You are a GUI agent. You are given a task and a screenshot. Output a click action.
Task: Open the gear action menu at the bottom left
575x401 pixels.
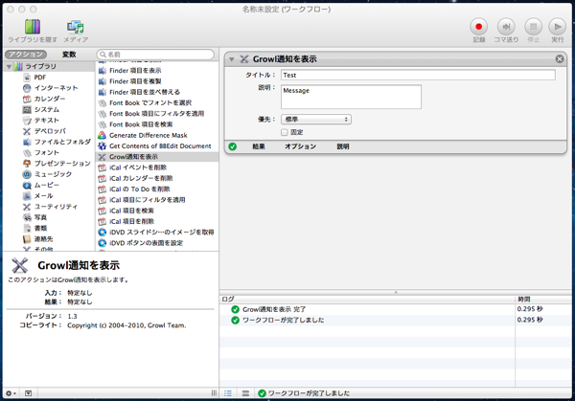[11, 393]
